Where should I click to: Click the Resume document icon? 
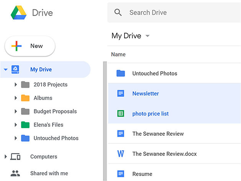(x=121, y=174)
